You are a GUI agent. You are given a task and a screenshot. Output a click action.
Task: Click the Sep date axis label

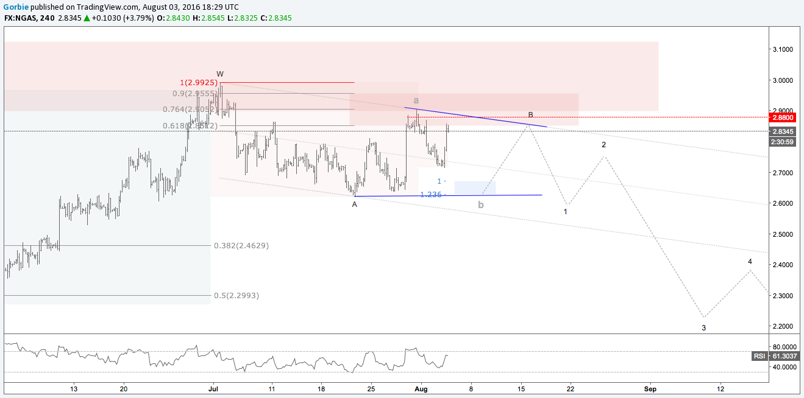(x=650, y=388)
